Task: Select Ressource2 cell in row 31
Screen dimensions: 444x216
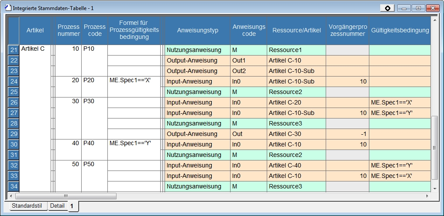Action: point(296,155)
